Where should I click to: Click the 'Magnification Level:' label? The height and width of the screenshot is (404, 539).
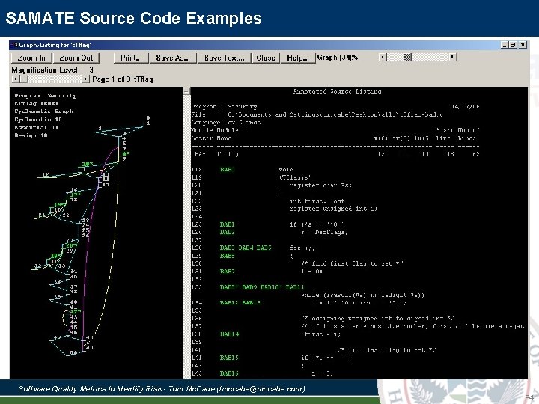tap(46, 70)
